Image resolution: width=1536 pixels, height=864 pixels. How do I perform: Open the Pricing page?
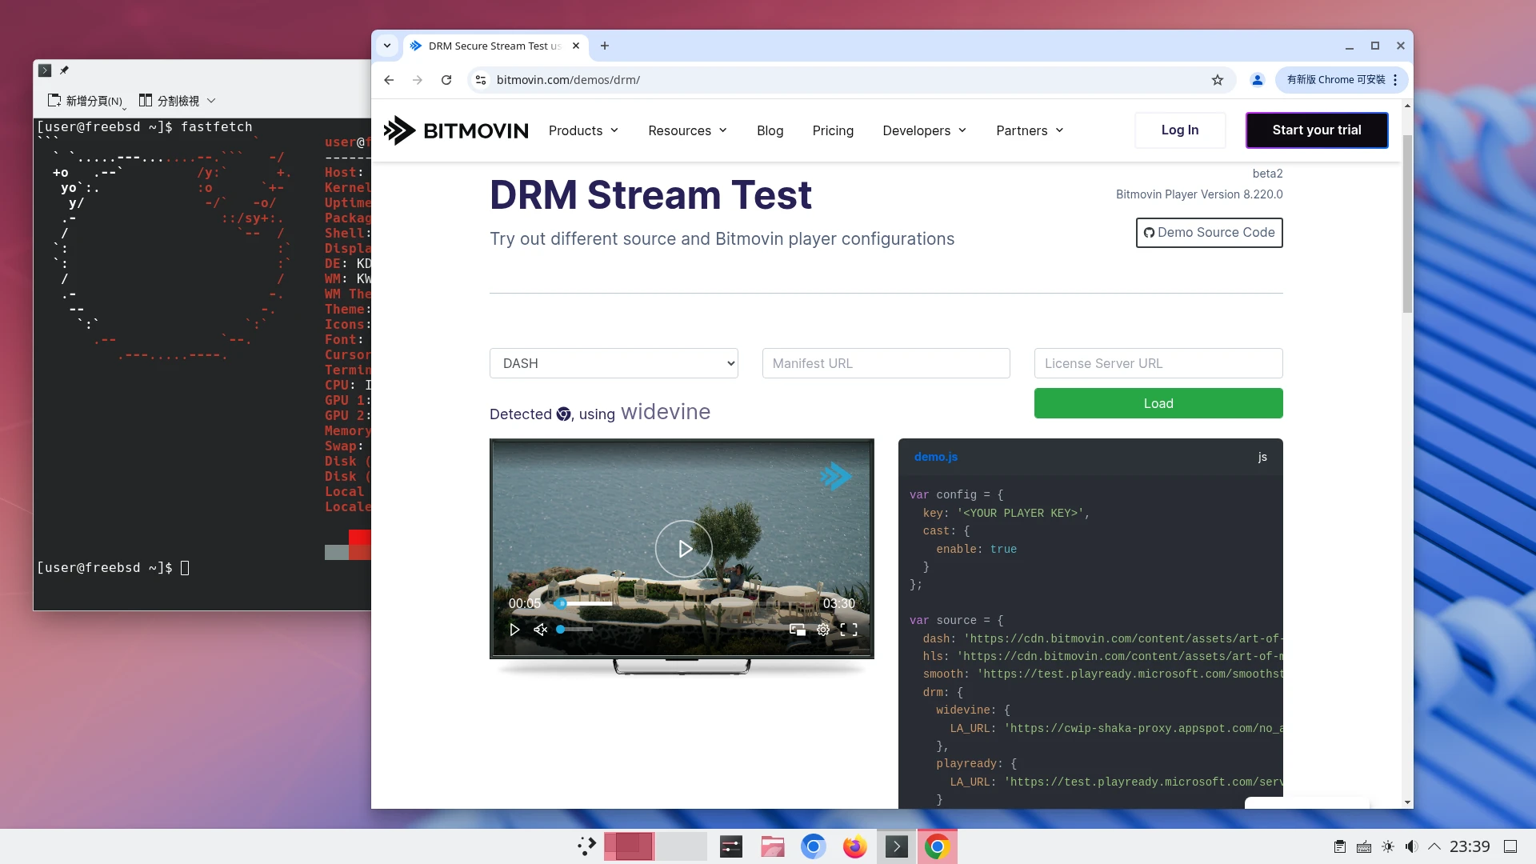(x=833, y=130)
